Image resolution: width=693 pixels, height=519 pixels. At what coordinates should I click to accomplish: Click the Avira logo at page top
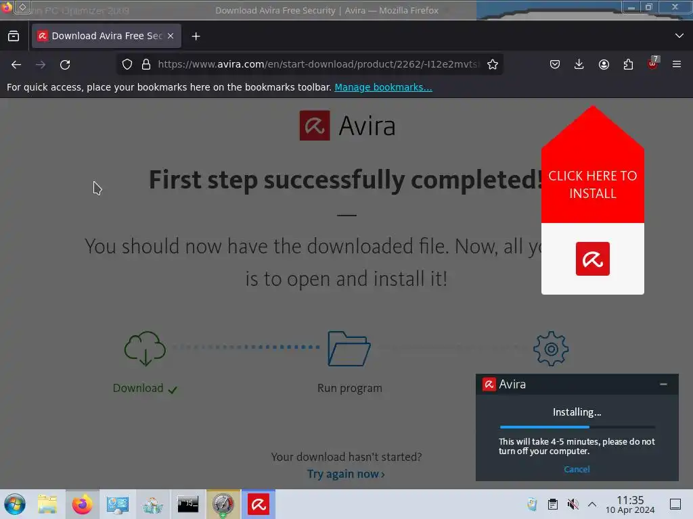[x=347, y=126]
